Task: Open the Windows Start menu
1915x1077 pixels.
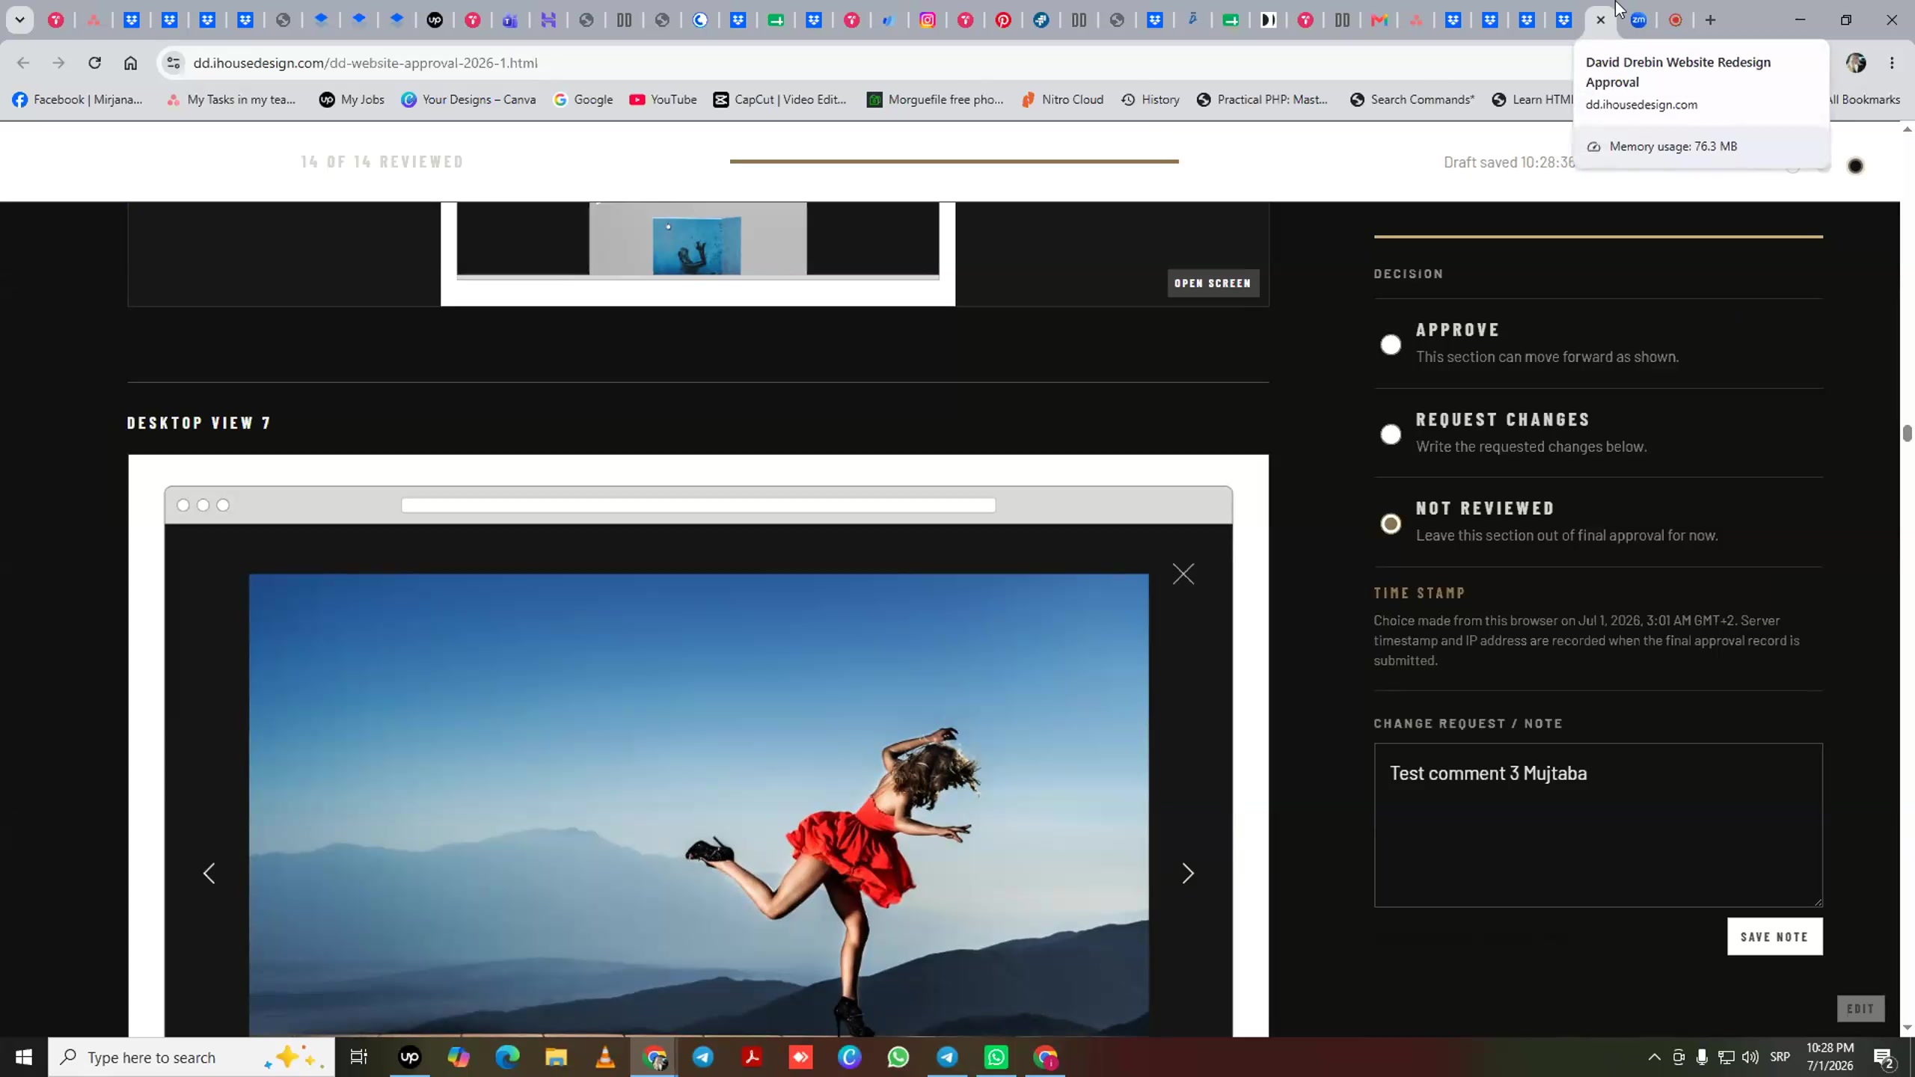Action: point(24,1057)
